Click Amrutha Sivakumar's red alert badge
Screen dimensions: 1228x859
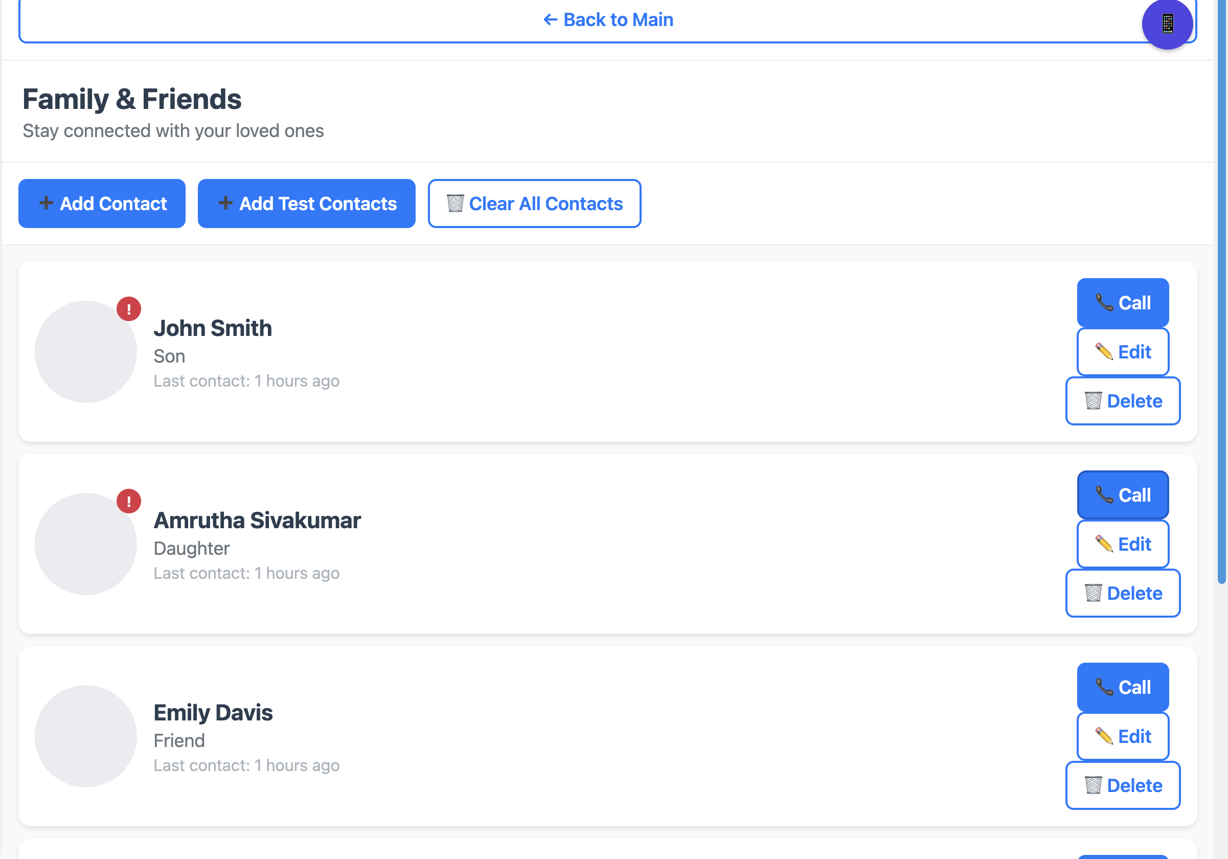(129, 501)
